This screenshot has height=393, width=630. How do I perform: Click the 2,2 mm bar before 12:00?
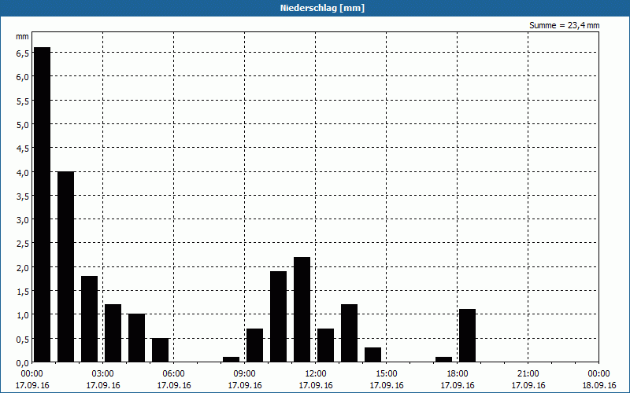[302, 310]
